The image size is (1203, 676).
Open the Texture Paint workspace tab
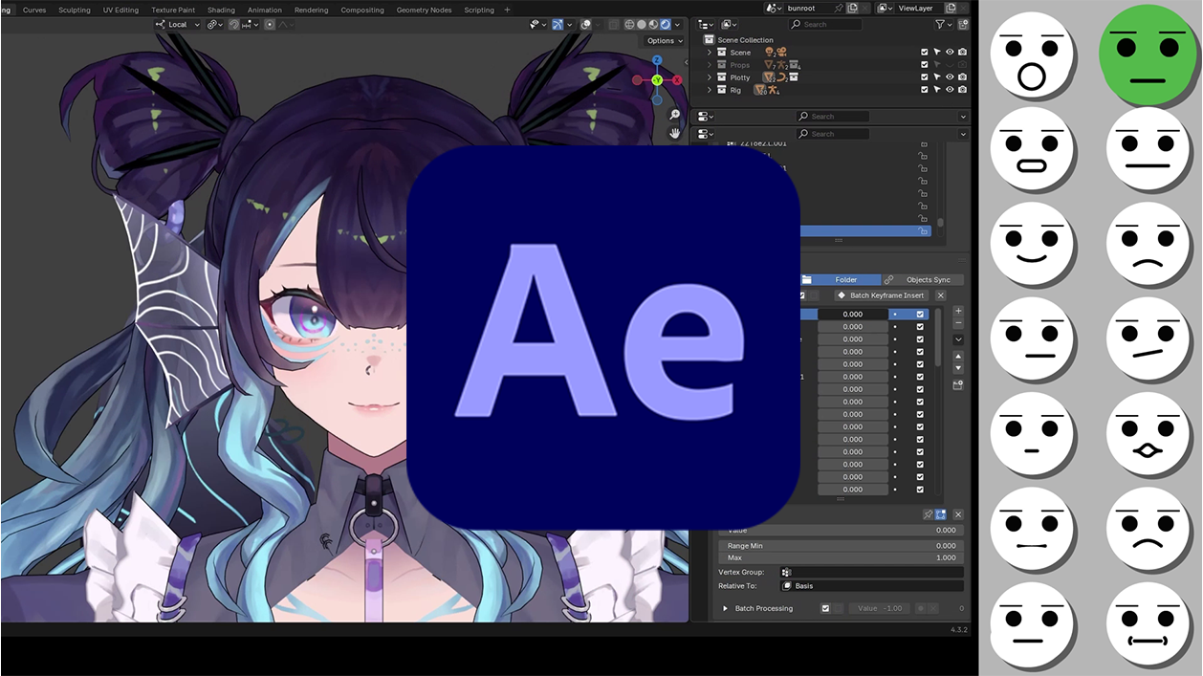coord(173,10)
